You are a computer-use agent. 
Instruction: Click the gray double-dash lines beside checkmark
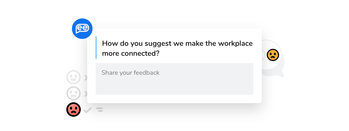pyautogui.click(x=99, y=110)
